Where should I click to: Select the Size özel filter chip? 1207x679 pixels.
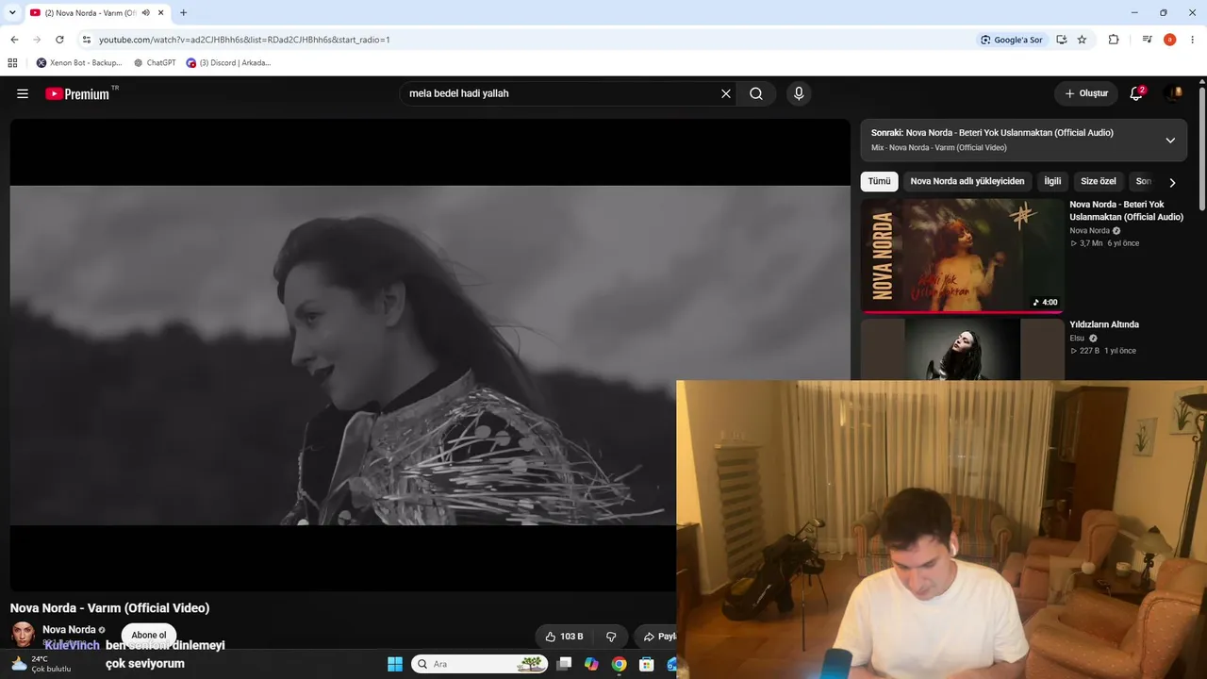(1099, 181)
